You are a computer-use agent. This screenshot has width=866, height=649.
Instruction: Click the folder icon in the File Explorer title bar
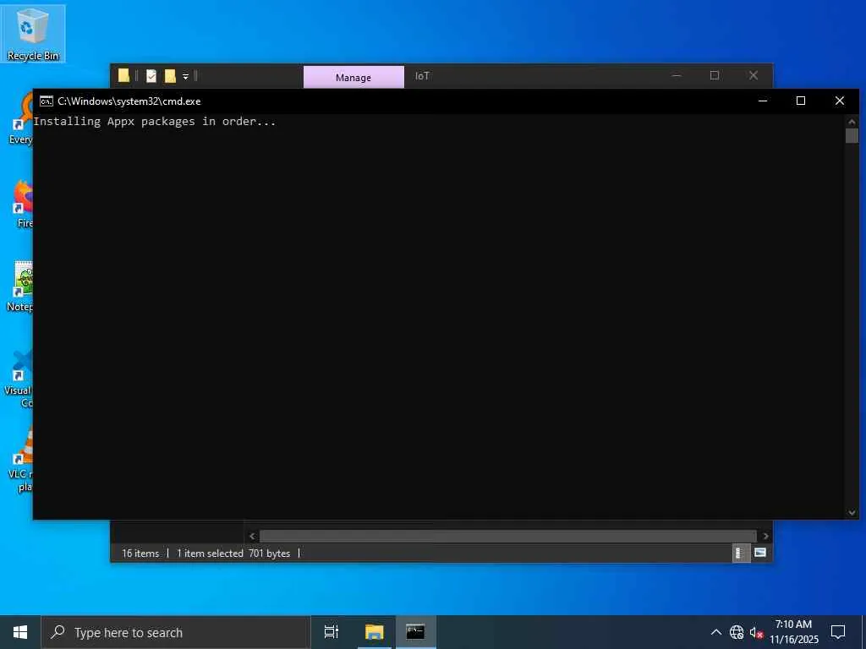tap(123, 75)
